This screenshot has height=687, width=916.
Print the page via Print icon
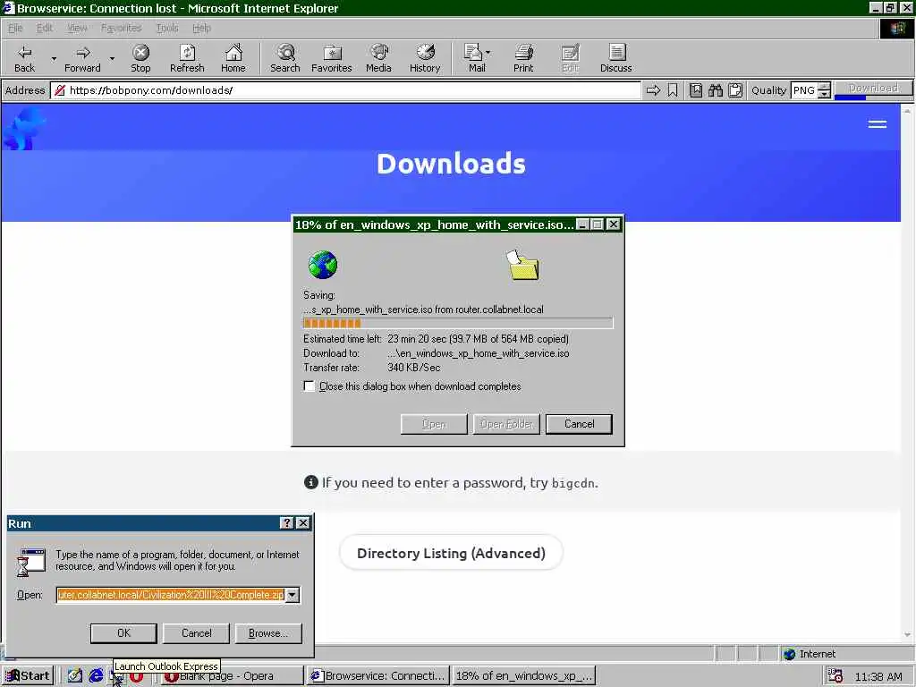[x=523, y=58]
